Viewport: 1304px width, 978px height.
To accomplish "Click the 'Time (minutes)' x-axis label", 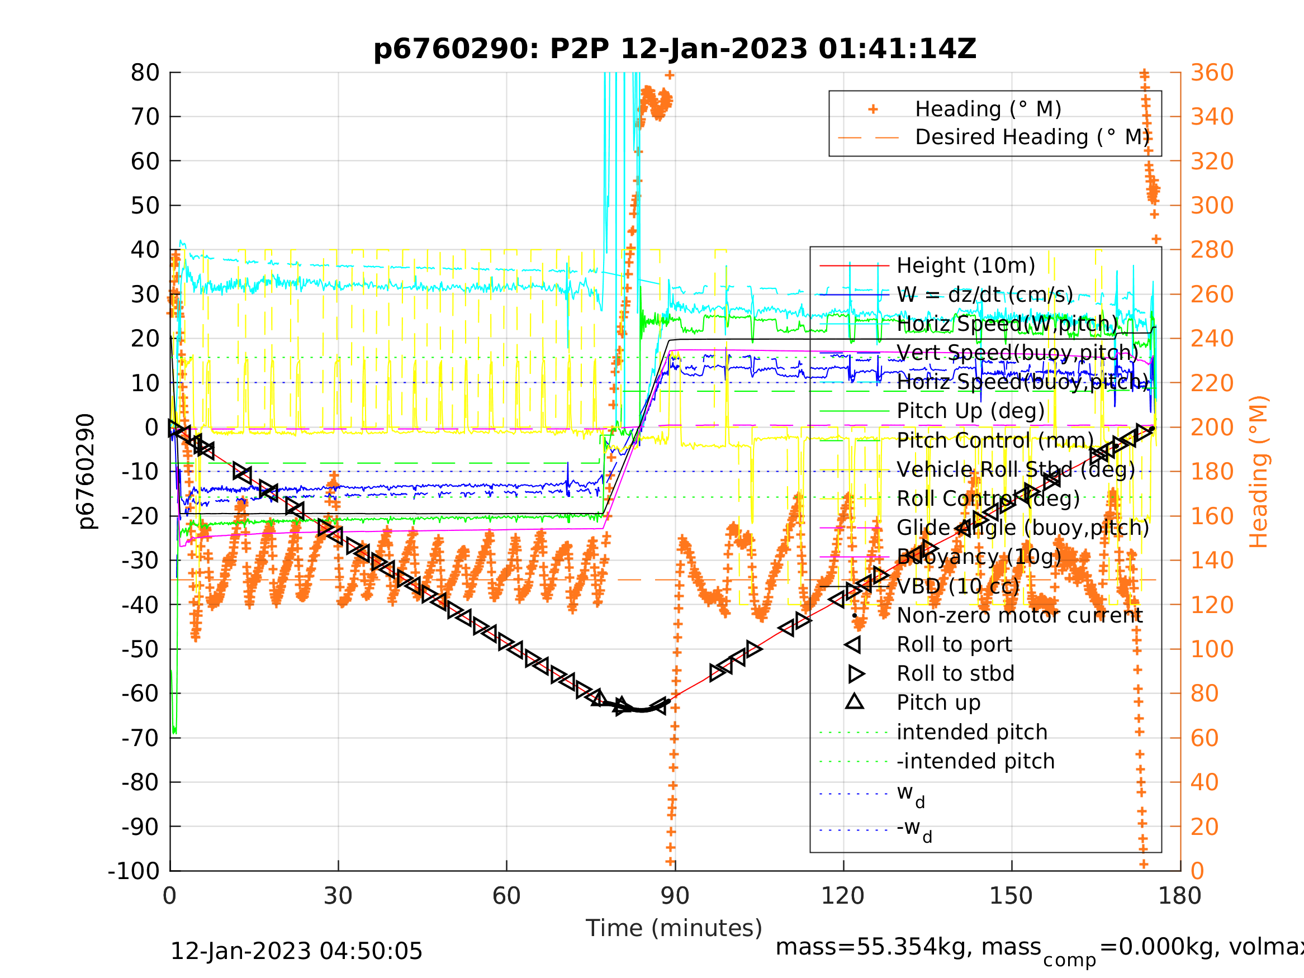I will pyautogui.click(x=674, y=928).
